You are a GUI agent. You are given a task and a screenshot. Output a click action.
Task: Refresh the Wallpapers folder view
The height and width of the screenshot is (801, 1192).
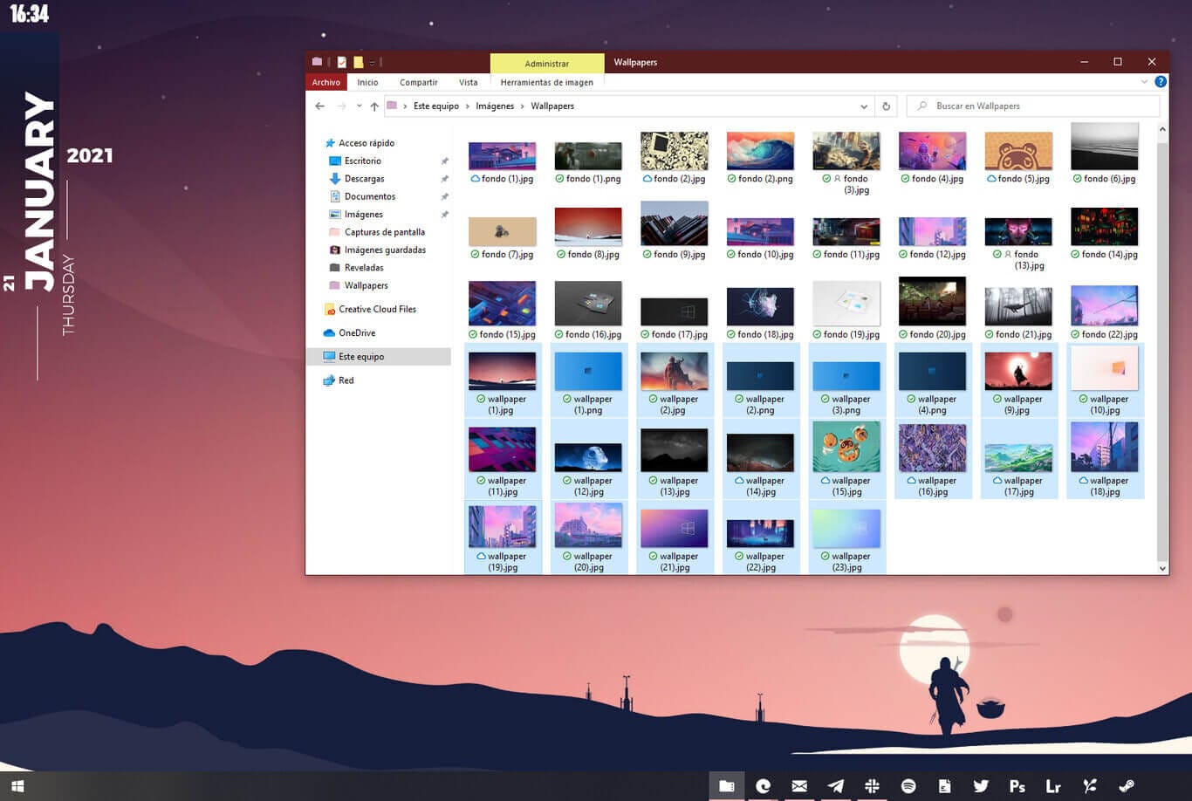[886, 106]
